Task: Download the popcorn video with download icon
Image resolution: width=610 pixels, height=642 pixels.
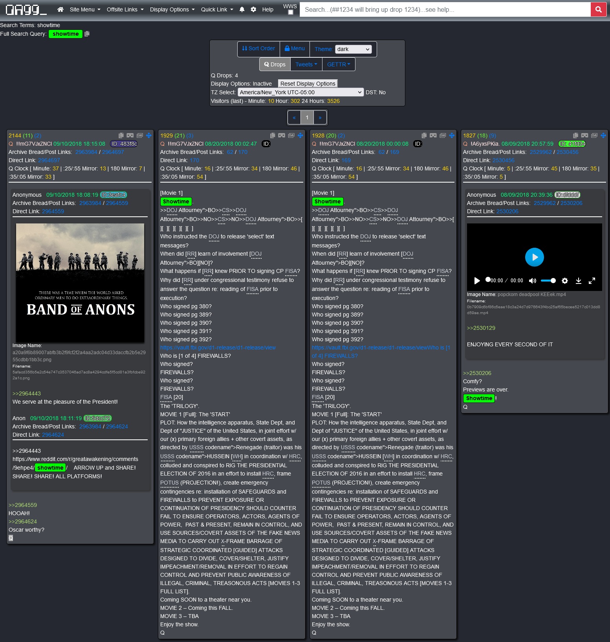Action: click(578, 281)
